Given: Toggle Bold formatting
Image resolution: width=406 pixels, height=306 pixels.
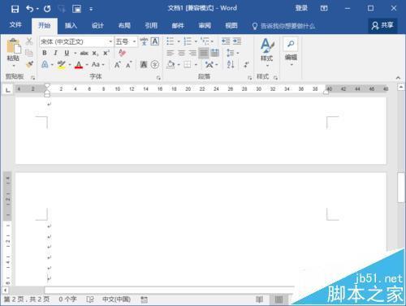Looking at the screenshot, I should pos(45,53).
